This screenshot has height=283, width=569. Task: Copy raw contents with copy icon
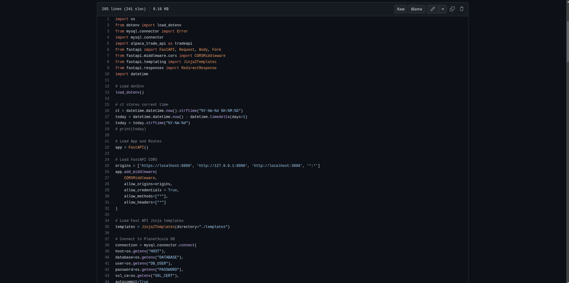click(452, 9)
